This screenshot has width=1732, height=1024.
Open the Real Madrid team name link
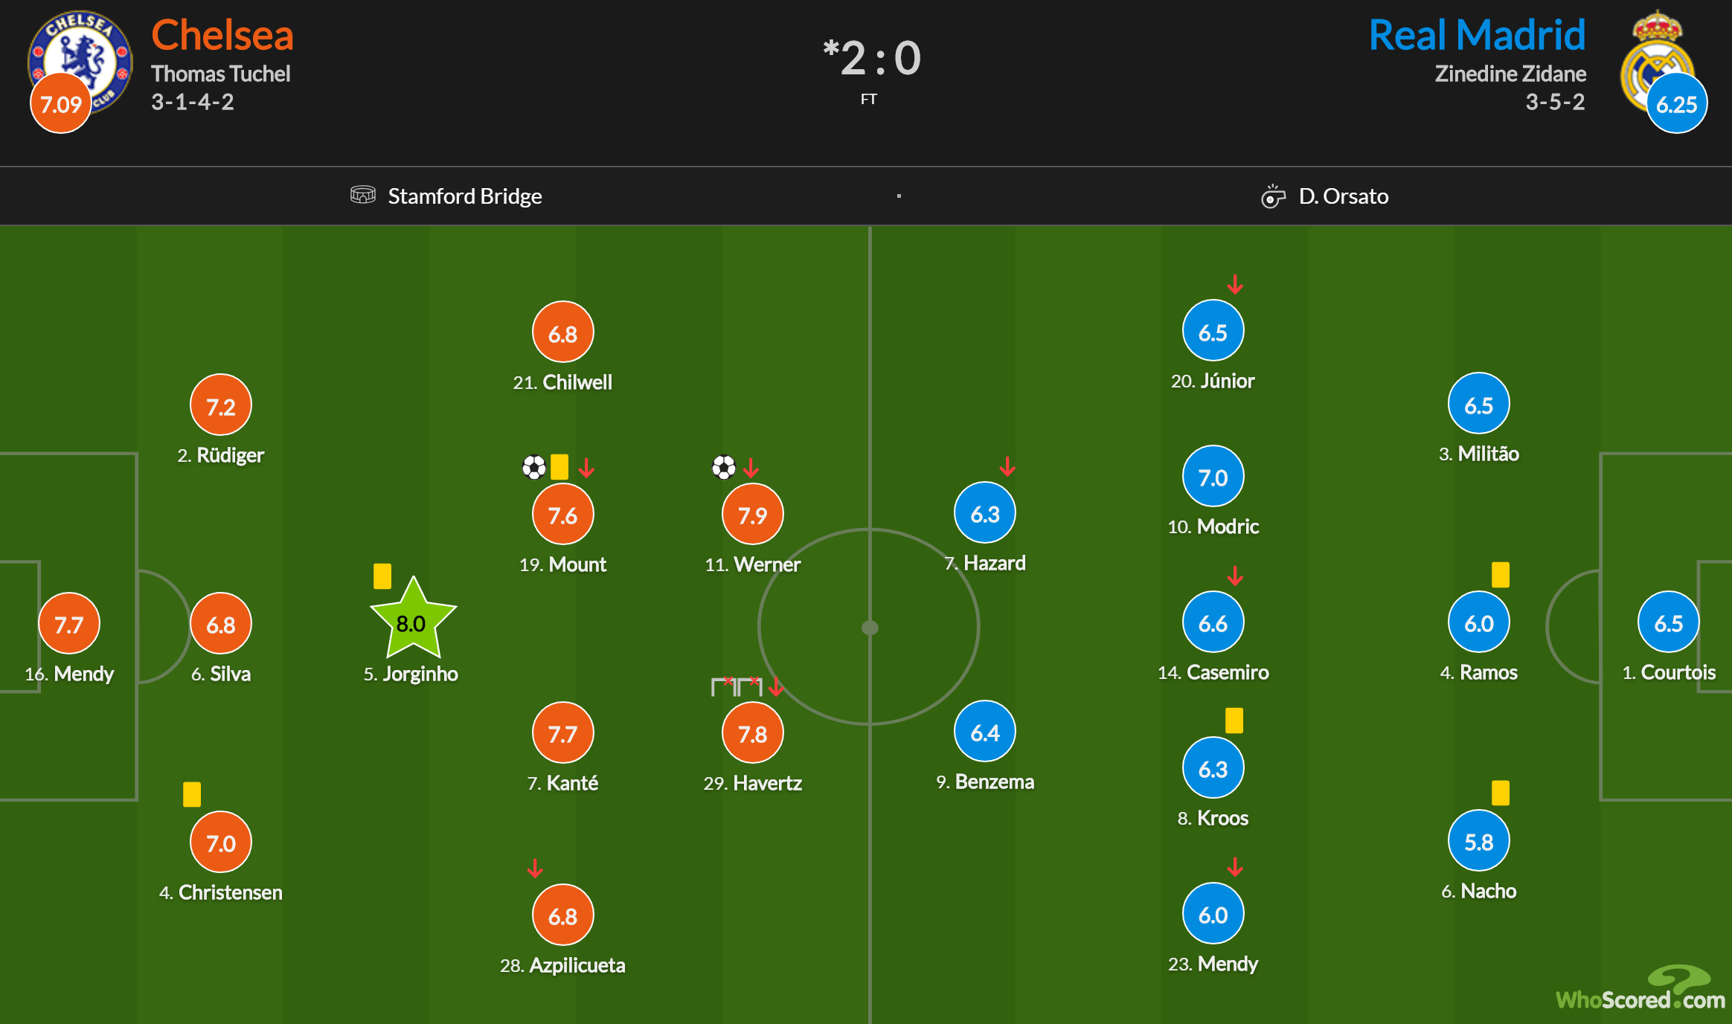(x=1477, y=35)
